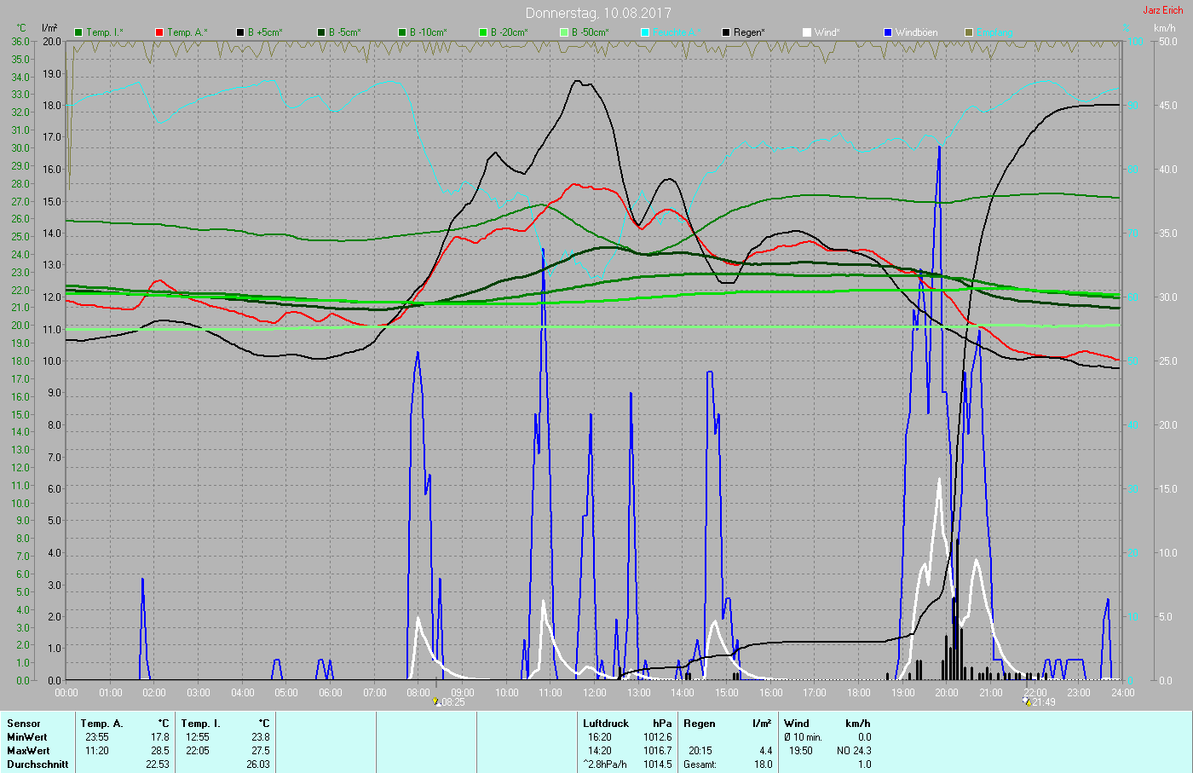
Task: Click the km/h axis unit label
Action: [1165, 28]
